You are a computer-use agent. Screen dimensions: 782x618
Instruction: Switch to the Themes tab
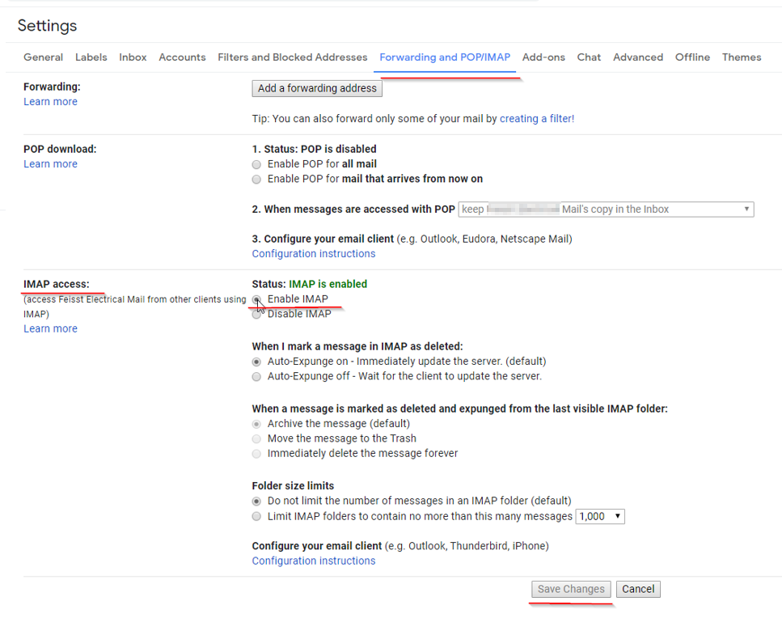(x=741, y=57)
